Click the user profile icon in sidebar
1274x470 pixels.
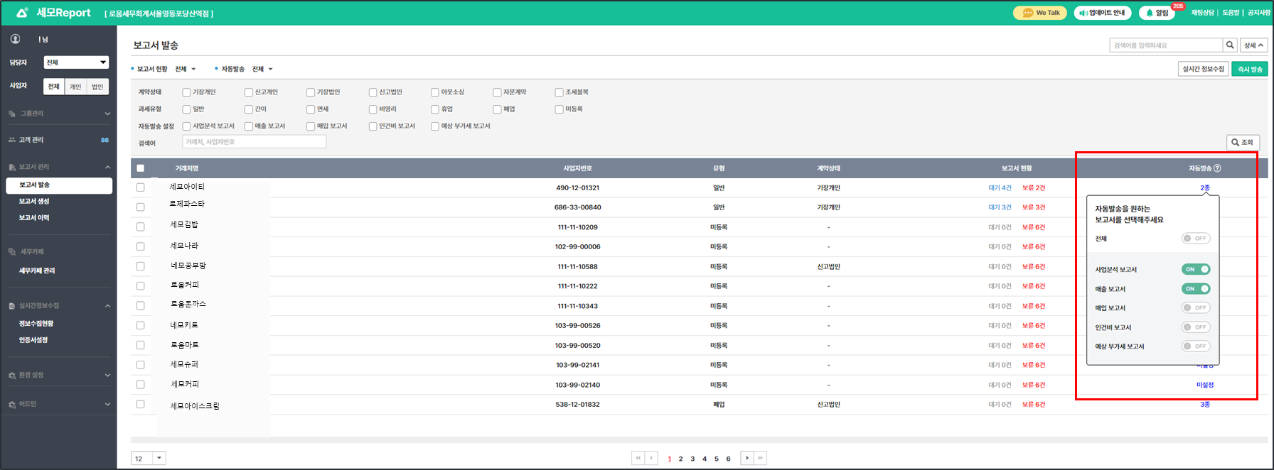15,39
